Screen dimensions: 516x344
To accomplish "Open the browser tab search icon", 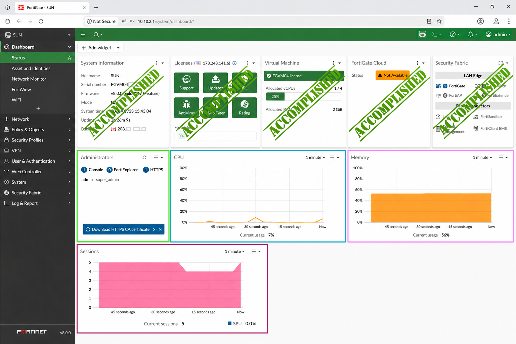I will (8, 7).
